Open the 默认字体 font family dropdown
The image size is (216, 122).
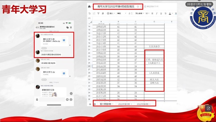(x=140, y=13)
